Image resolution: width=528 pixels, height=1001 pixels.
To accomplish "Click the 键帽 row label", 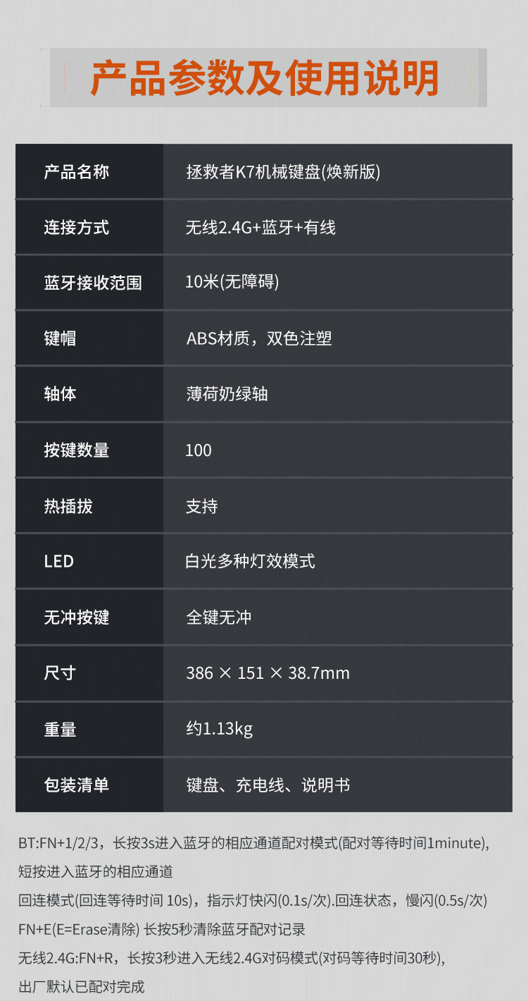I will click(60, 338).
